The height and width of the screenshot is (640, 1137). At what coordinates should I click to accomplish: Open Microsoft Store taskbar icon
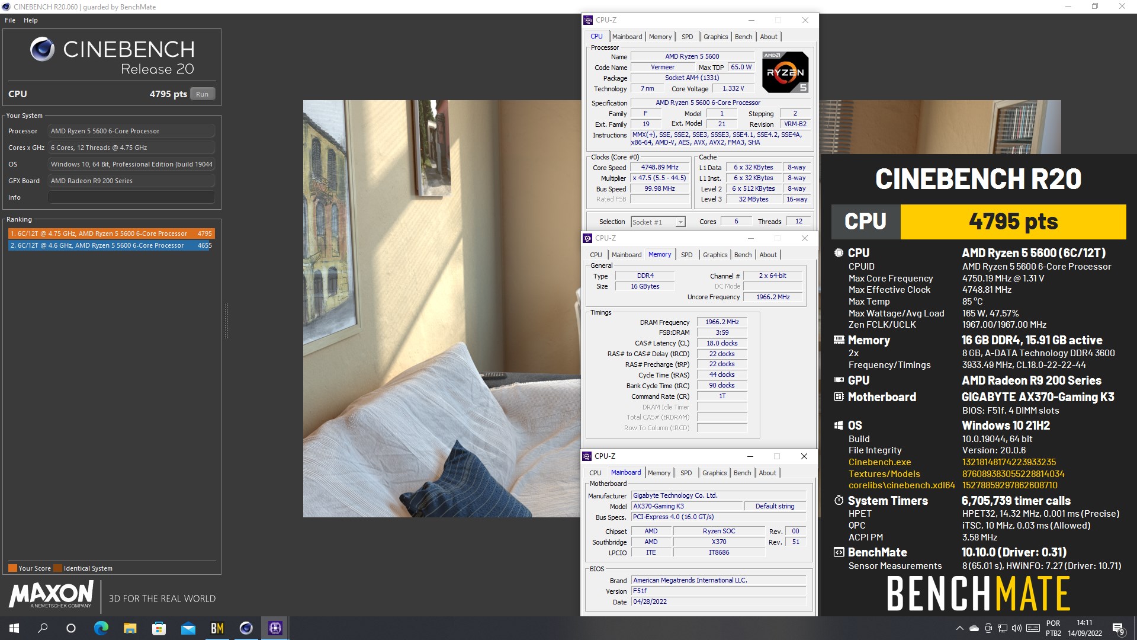pyautogui.click(x=159, y=628)
